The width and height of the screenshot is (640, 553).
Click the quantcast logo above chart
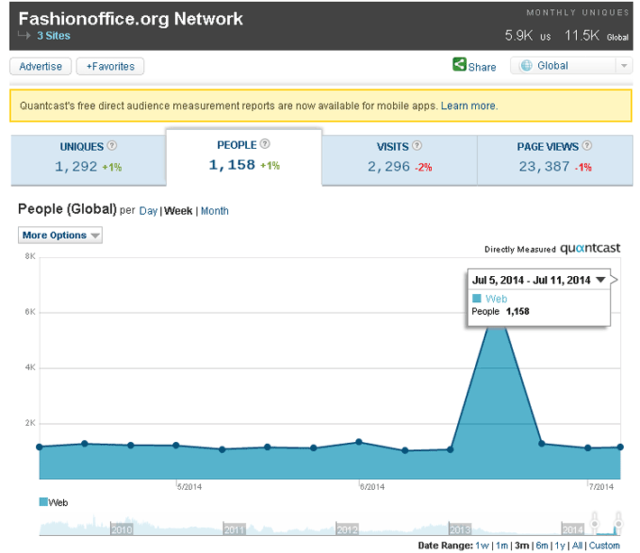click(590, 248)
